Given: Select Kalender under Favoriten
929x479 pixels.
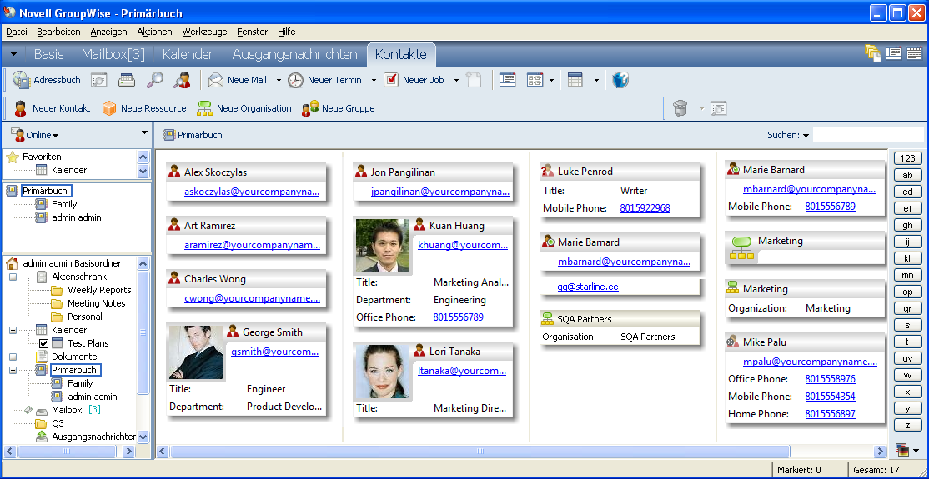Looking at the screenshot, I should pyautogui.click(x=69, y=170).
